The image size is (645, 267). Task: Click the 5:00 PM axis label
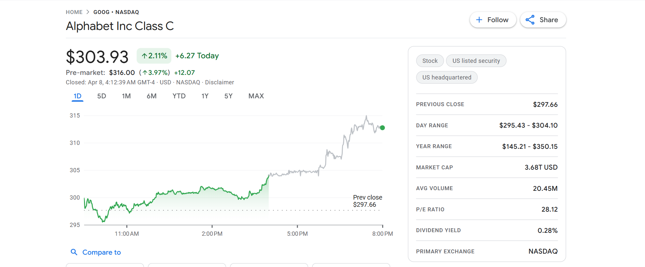(x=297, y=234)
